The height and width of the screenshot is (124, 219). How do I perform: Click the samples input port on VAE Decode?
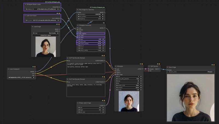tap(149, 69)
